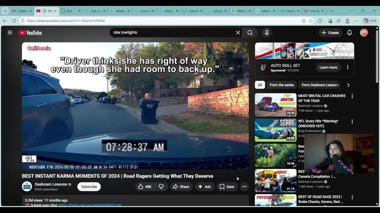Open the 31:14 road rage bus thumbnail
This screenshot has width=380, height=213.
[x=275, y=180]
